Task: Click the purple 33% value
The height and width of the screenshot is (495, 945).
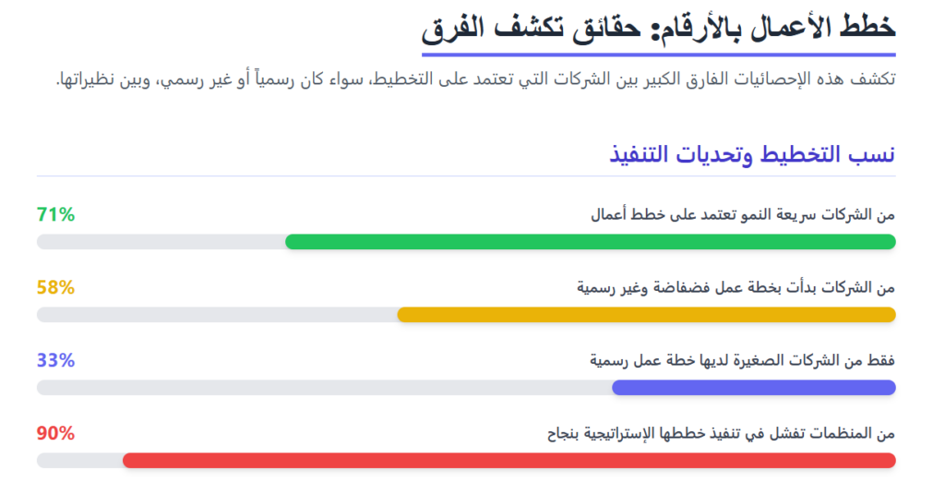Action: pyautogui.click(x=55, y=360)
